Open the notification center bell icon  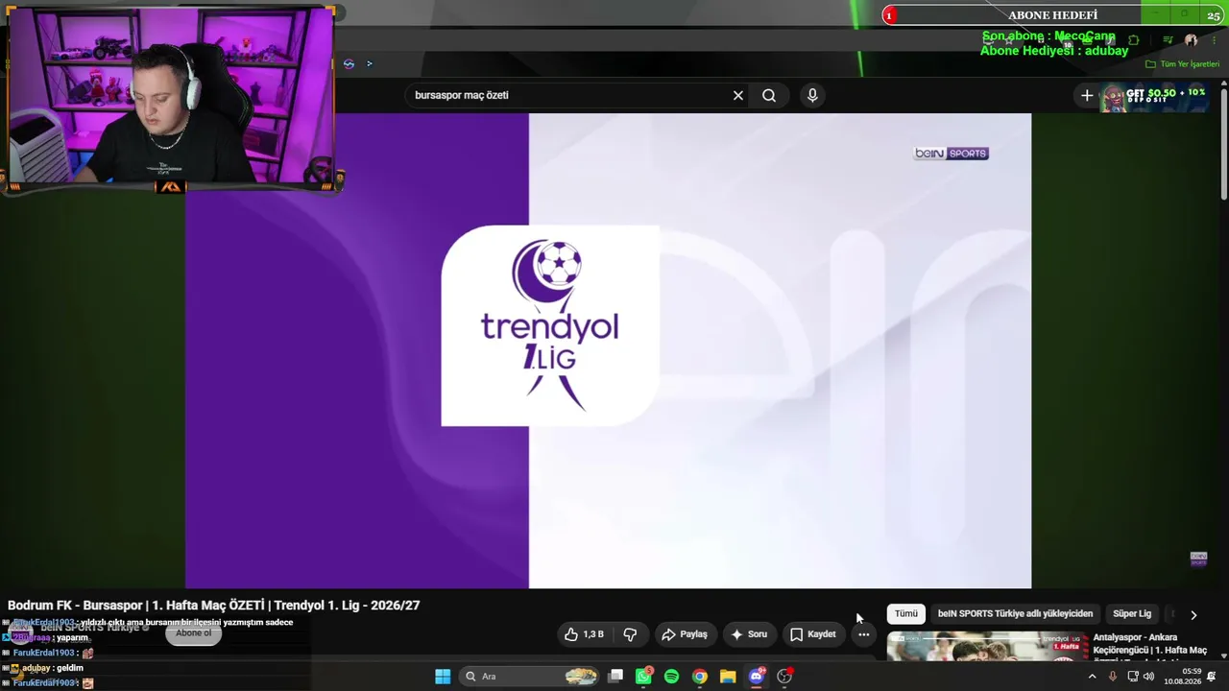pos(1212,677)
